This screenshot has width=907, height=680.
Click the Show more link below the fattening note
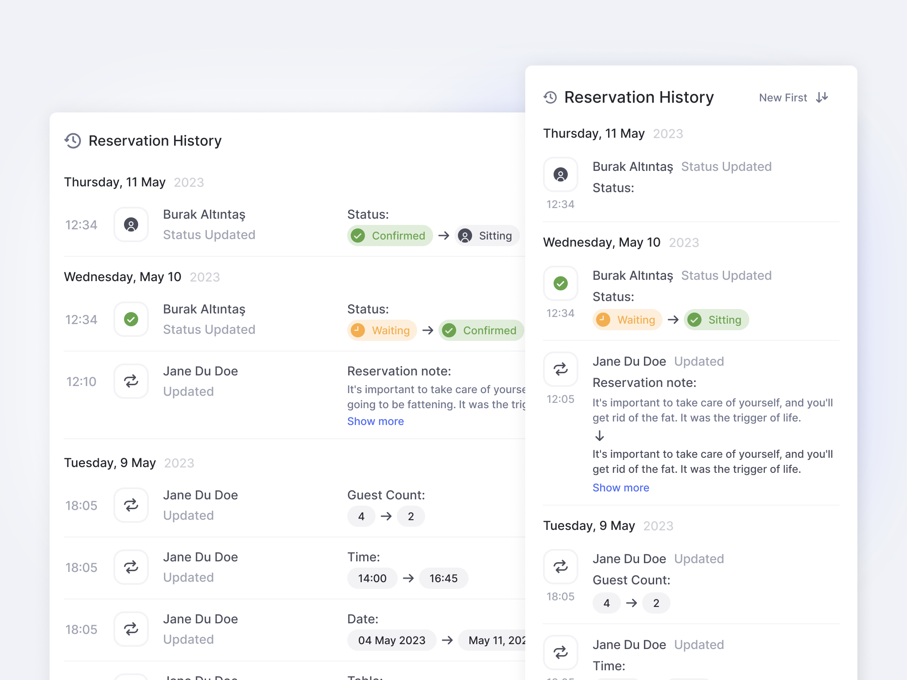[x=376, y=421]
